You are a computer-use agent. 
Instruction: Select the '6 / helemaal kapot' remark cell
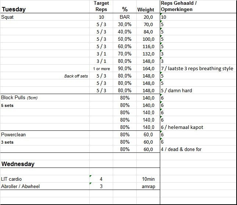click(x=182, y=127)
